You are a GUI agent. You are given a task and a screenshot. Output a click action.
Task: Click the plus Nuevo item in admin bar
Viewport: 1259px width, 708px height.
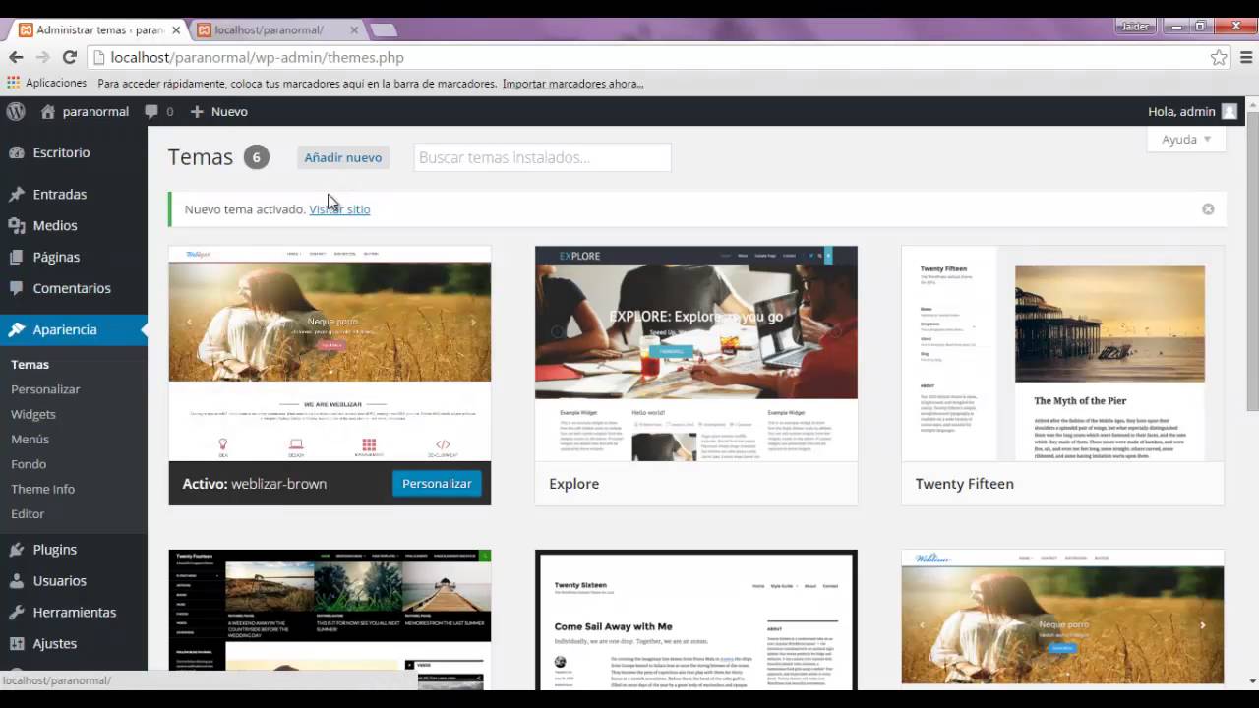tap(218, 111)
